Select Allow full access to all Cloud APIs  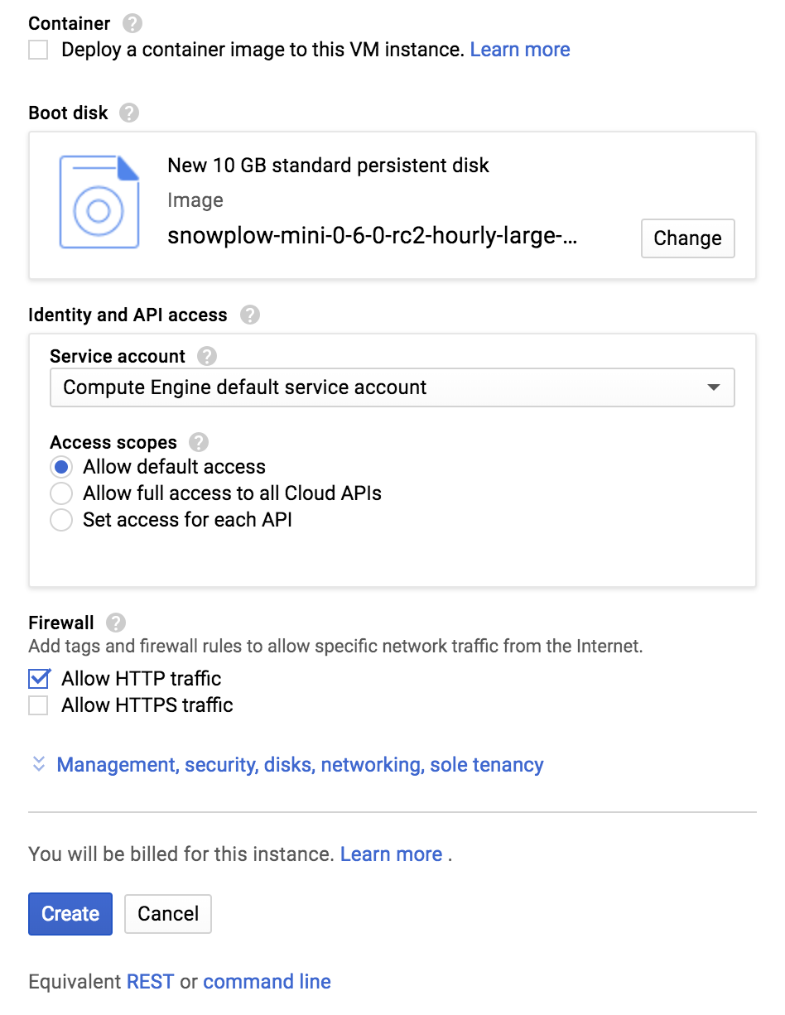61,494
